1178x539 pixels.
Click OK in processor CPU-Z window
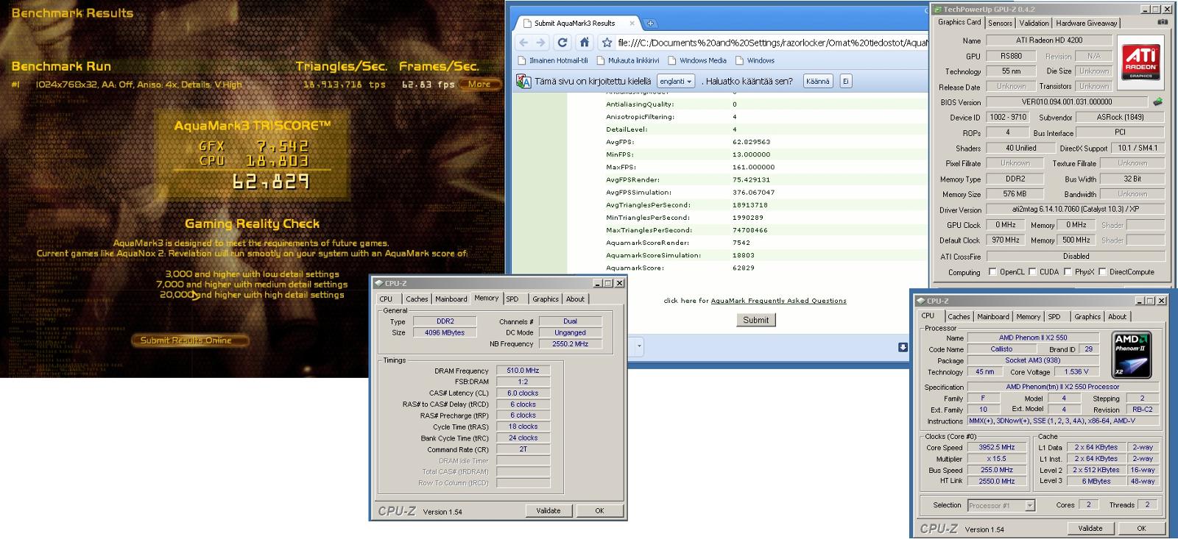[x=1141, y=528]
